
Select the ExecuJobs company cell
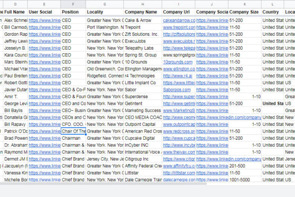coord(143,41)
